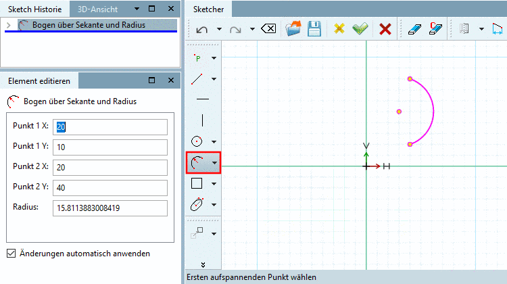Select the Arc tool icon
The image size is (507, 284).
click(x=197, y=162)
